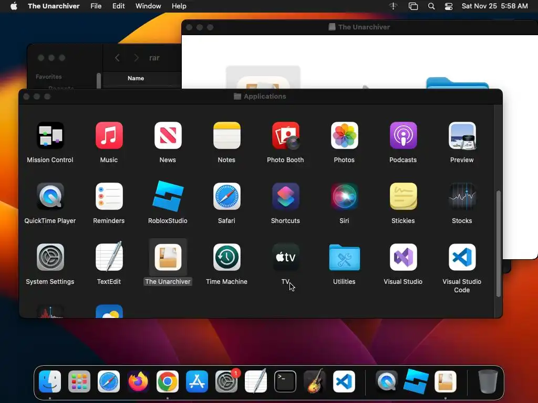Open Roblox Studio from the Dock
The width and height of the screenshot is (538, 403).
(x=416, y=381)
